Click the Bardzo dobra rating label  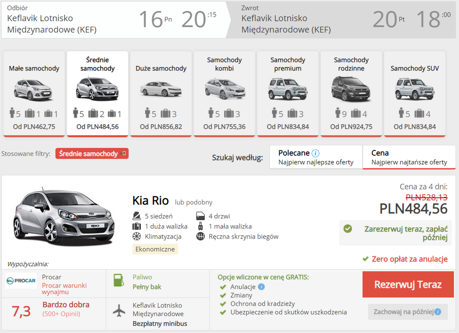click(x=66, y=305)
